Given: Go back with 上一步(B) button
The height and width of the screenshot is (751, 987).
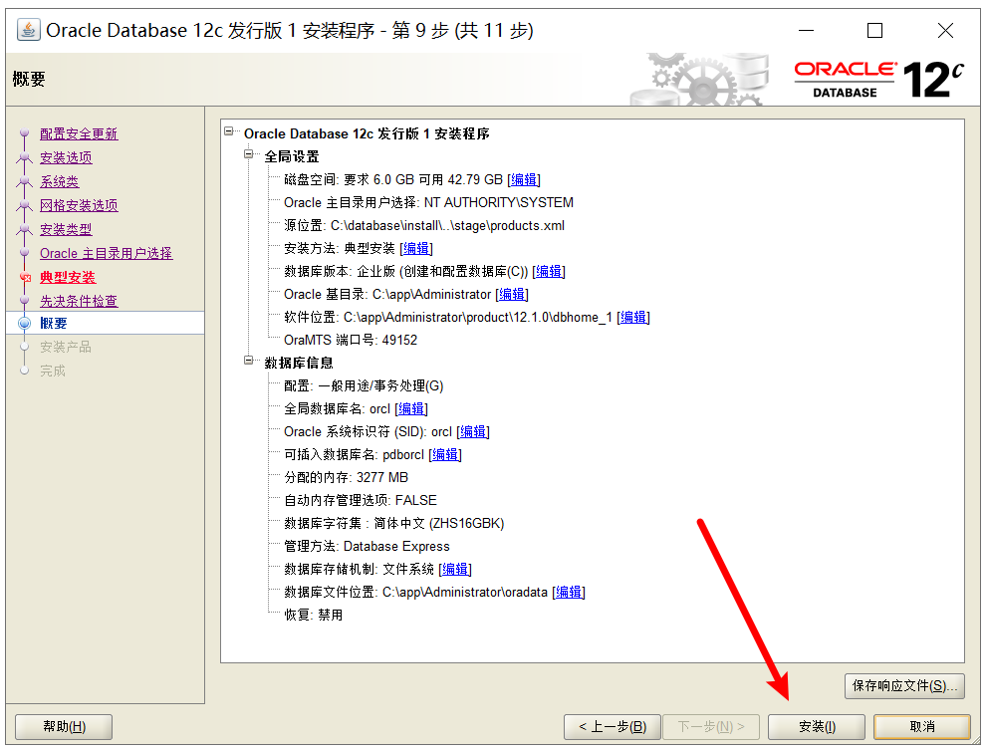Looking at the screenshot, I should [x=613, y=726].
